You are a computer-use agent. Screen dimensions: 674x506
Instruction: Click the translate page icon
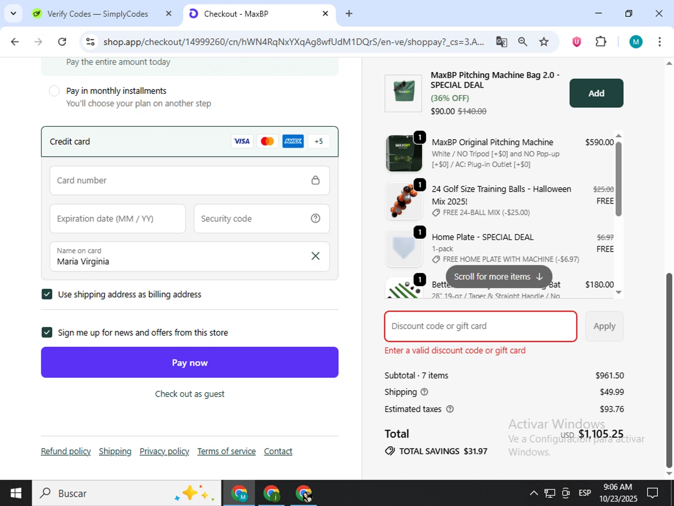(501, 42)
